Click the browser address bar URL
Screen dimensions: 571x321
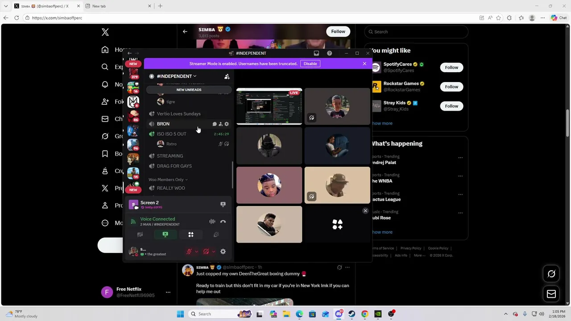tap(57, 18)
